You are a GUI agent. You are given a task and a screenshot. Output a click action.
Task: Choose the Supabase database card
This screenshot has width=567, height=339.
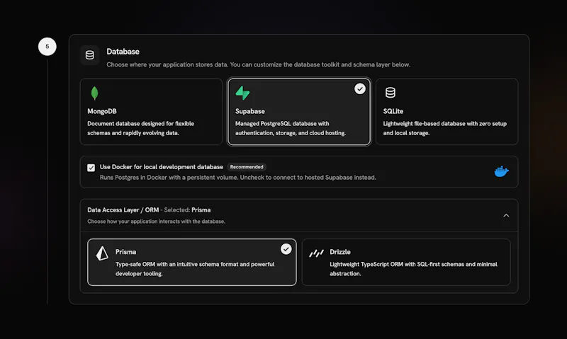(x=299, y=112)
